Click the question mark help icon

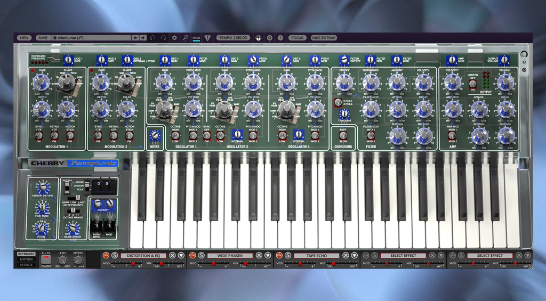[x=280, y=38]
